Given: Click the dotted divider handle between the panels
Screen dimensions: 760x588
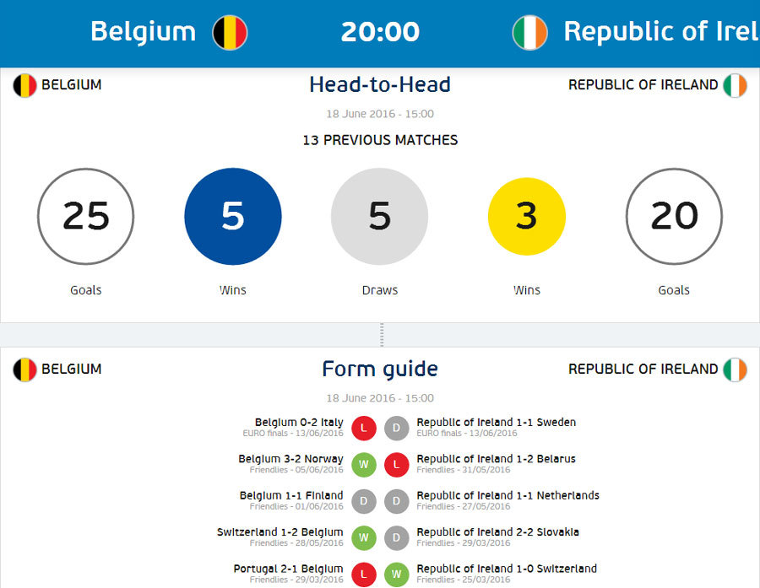Looking at the screenshot, I should pos(381,334).
